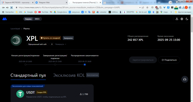Open the Другие закладки folder

coord(183,12)
